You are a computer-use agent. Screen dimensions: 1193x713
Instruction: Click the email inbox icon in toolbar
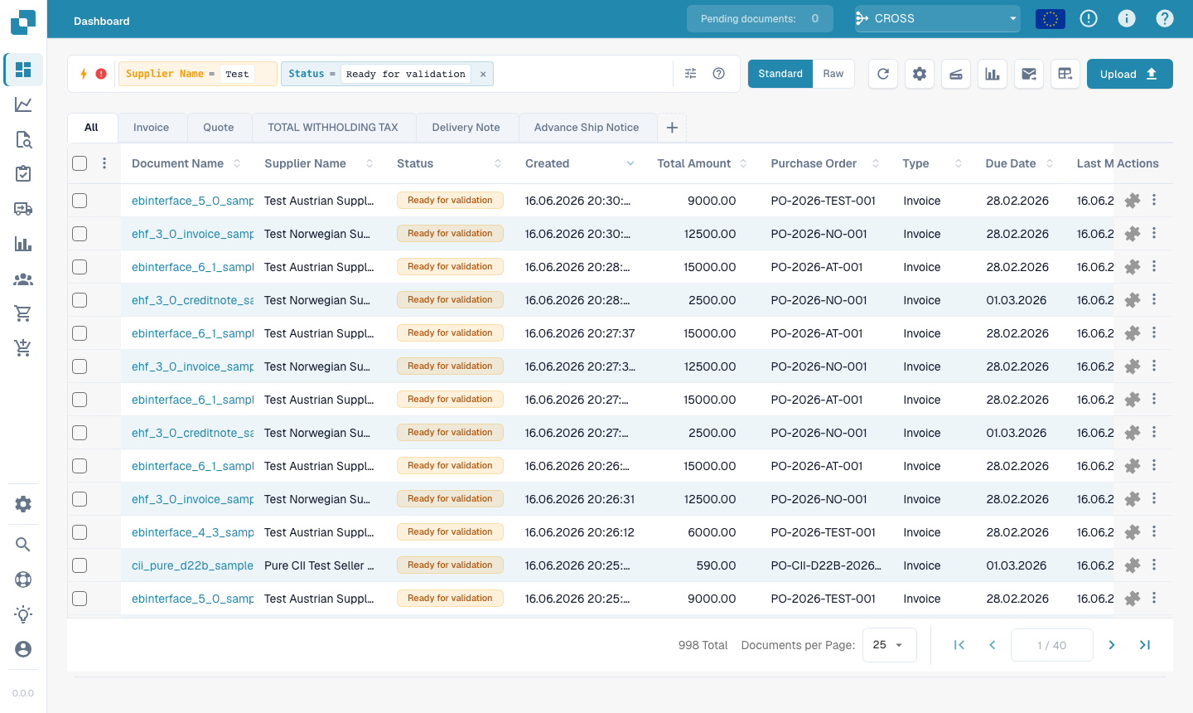tap(1029, 74)
